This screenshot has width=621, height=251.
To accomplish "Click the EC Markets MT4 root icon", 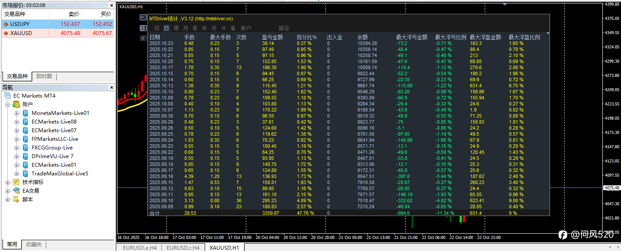I will coord(7,95).
